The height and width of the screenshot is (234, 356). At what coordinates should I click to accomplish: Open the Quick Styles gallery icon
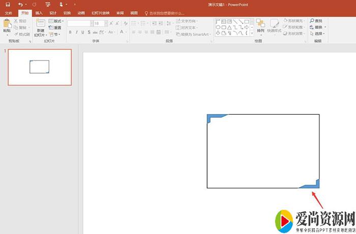tap(274, 23)
